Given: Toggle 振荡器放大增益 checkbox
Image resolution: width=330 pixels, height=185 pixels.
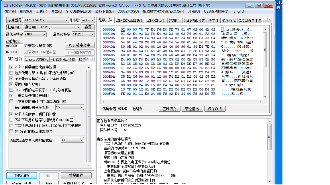Looking at the screenshot, I should click(x=11, y=79).
